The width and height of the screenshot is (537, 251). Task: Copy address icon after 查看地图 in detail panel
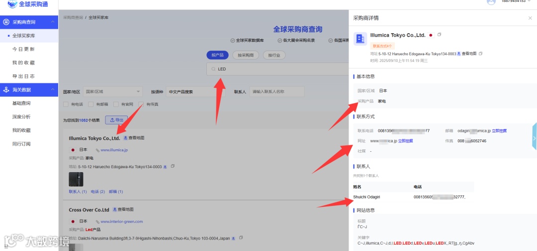(480, 54)
